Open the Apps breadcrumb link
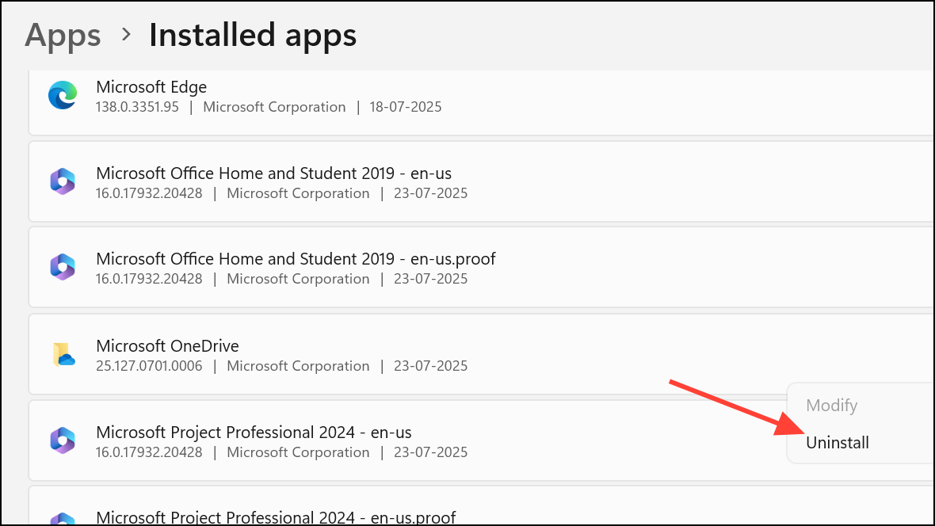935x526 pixels. click(63, 35)
